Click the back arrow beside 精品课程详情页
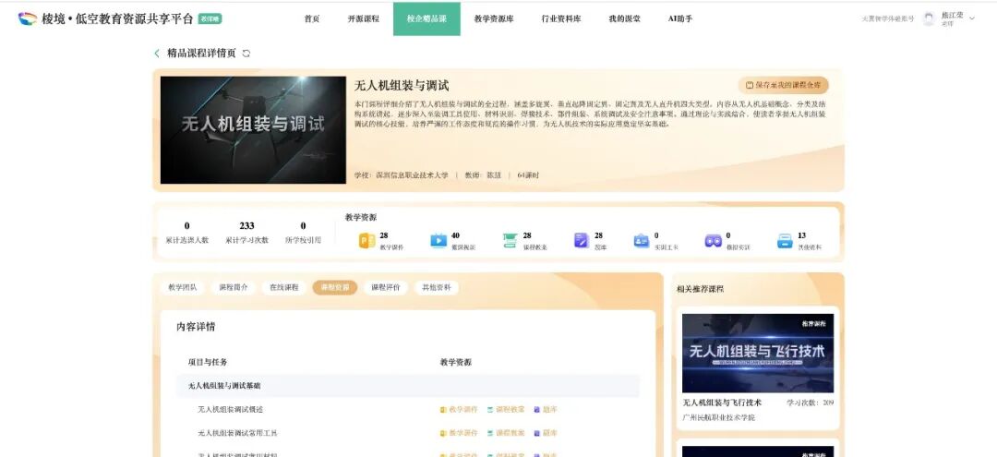Image resolution: width=997 pixels, height=457 pixels. coord(157,54)
